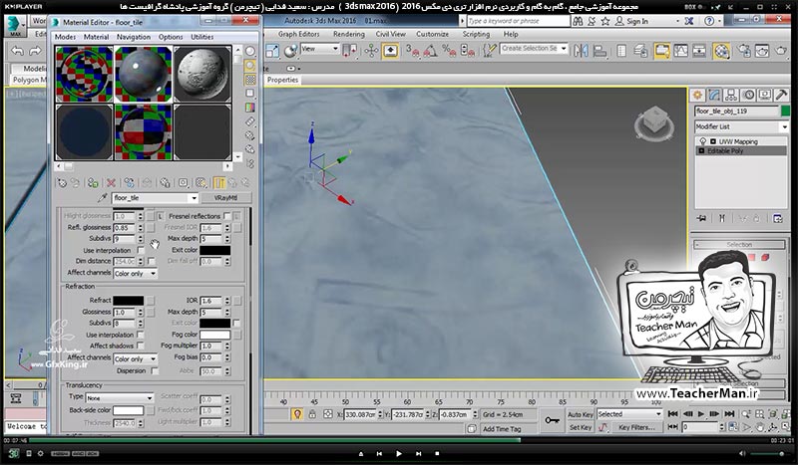Open refraction Affect channels Color only dropdown
This screenshot has height=465, width=798.
pos(135,358)
